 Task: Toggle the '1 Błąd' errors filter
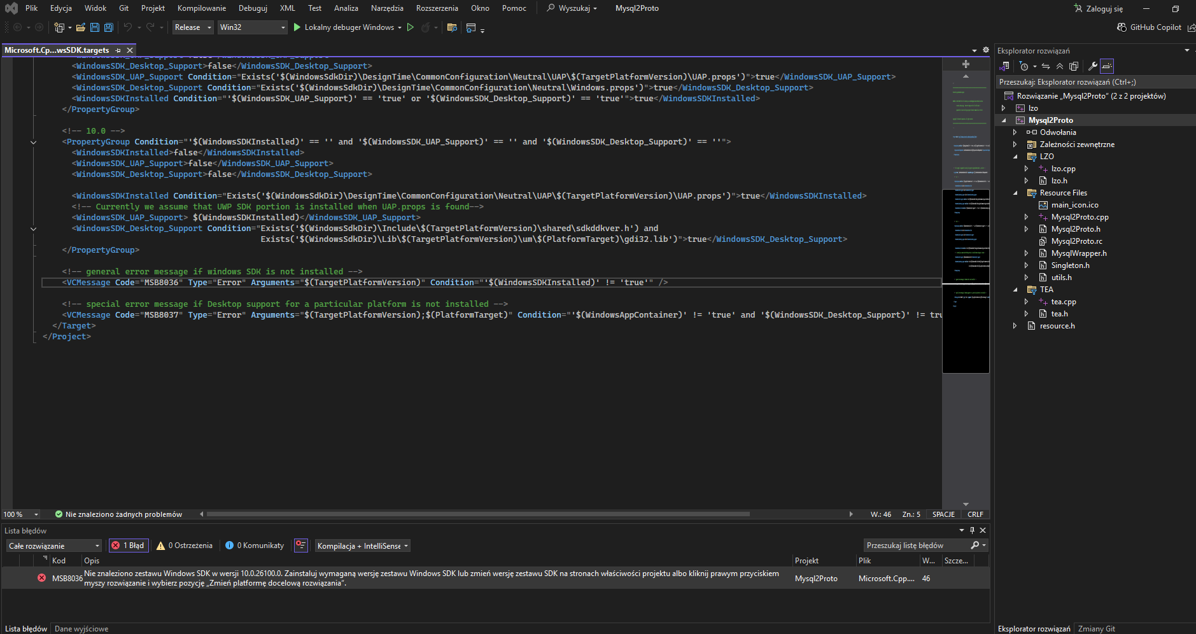click(129, 546)
